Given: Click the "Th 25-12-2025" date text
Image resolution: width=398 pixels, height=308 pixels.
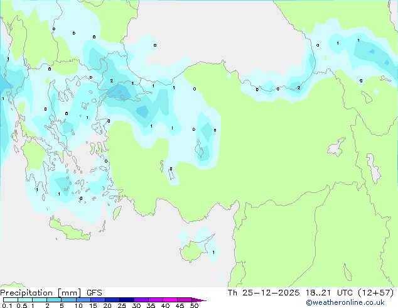Looking at the screenshot, I should [x=264, y=293].
